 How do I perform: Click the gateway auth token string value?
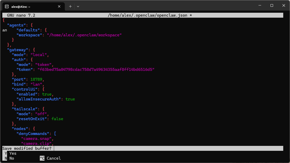click(96, 70)
